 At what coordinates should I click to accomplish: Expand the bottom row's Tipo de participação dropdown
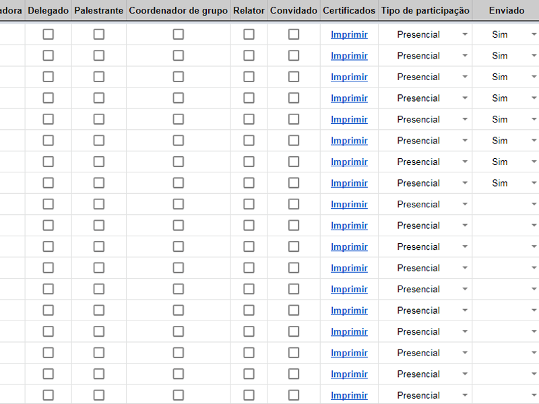(464, 395)
